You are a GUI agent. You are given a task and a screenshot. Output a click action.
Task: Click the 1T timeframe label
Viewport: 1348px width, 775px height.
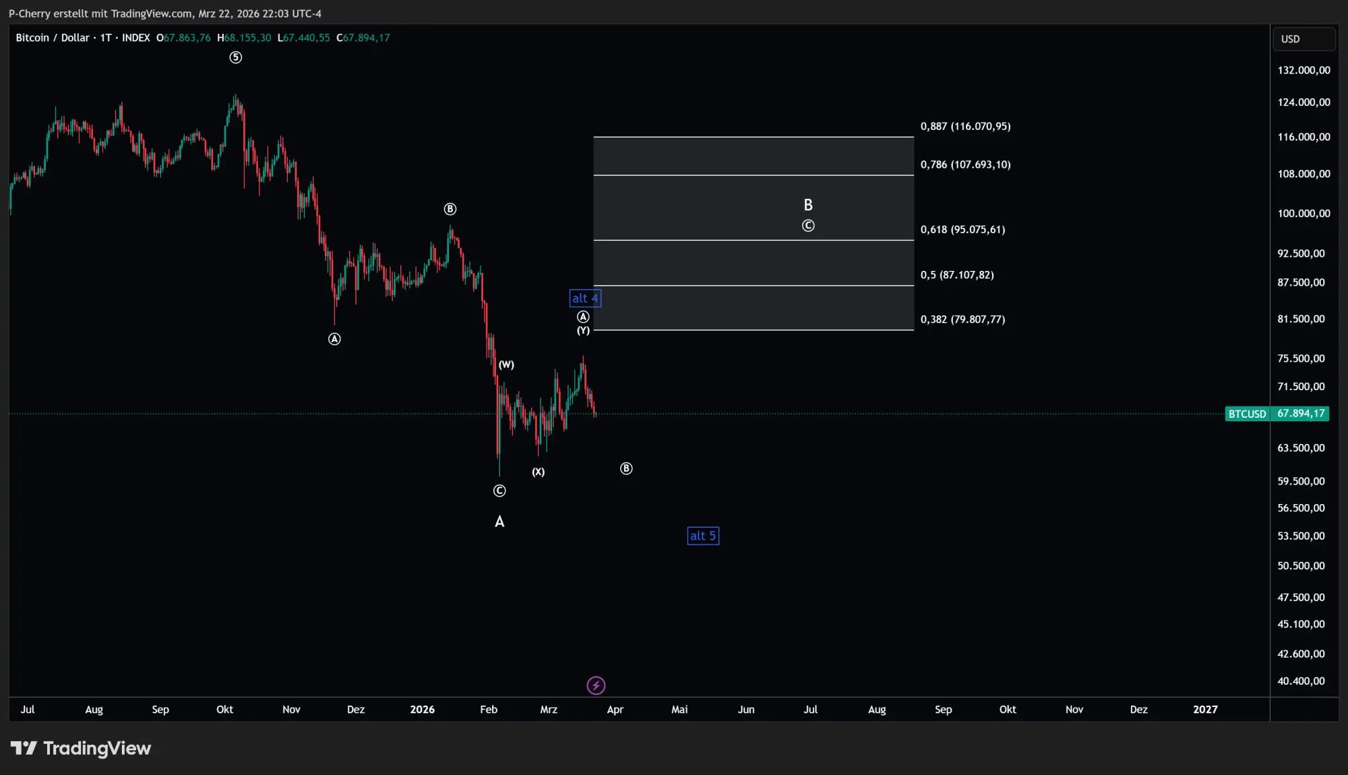(x=104, y=38)
